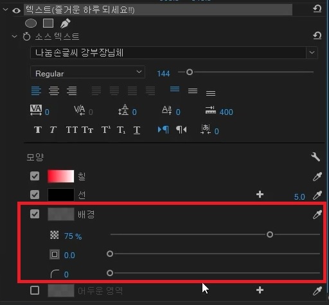Select the 텍스트(즐거운 하루 되세요!!) layer row
Viewport: 329px width, 305px height.
coord(158,10)
